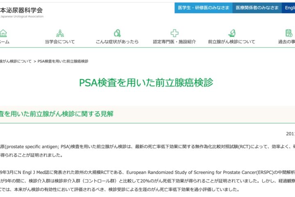
Task: Click the Japanese Urological Association subtitle
Action: (x=22, y=16)
